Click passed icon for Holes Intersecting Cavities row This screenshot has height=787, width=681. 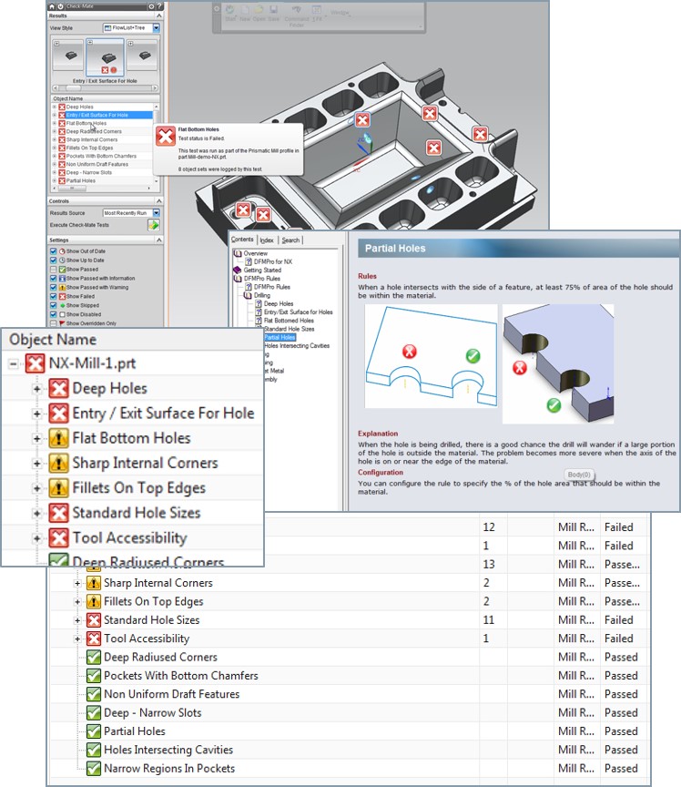tap(94, 750)
